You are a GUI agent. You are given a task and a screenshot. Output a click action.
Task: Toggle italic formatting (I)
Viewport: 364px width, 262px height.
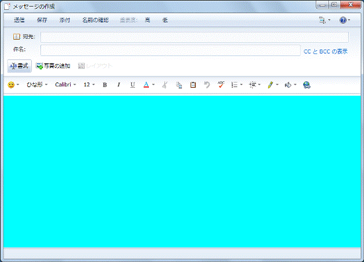click(118, 85)
